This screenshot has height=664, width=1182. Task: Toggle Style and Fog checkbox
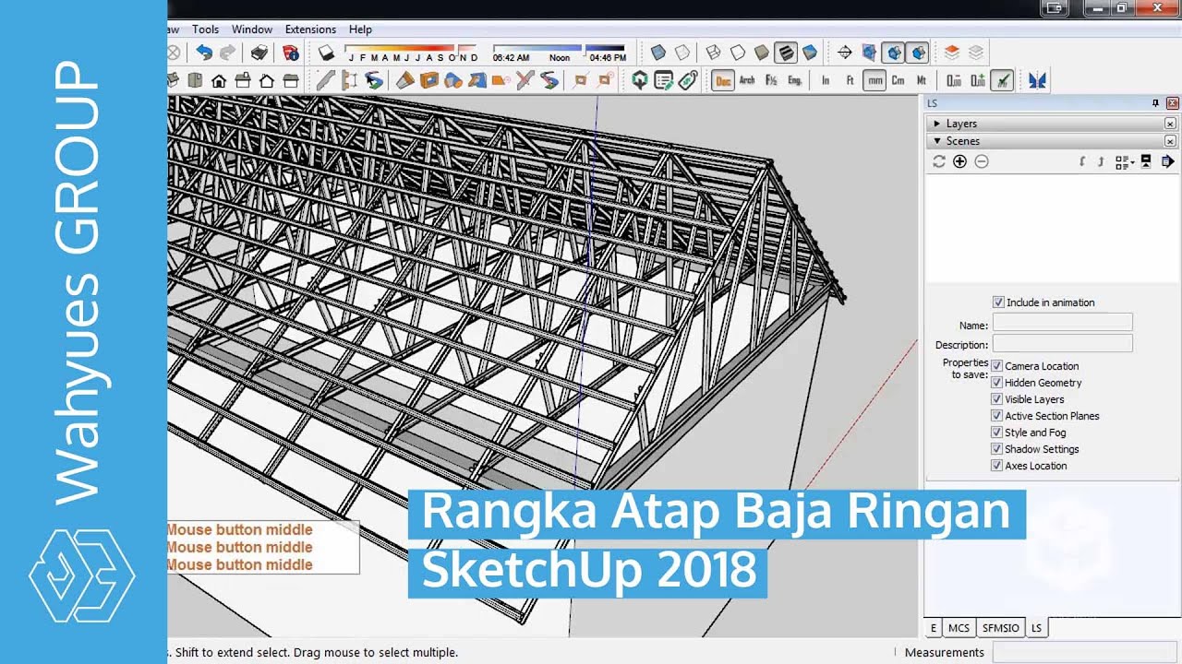coord(997,433)
